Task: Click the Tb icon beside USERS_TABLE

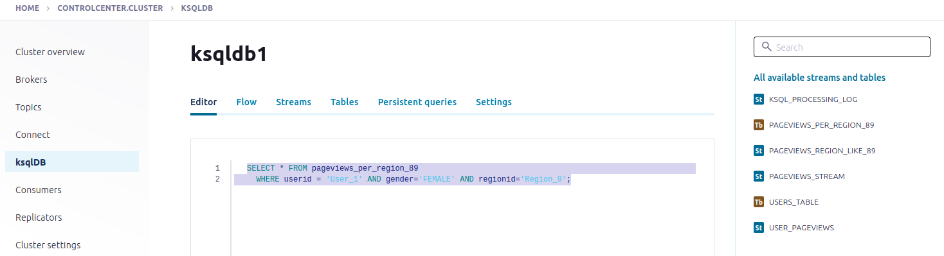Action: point(759,202)
